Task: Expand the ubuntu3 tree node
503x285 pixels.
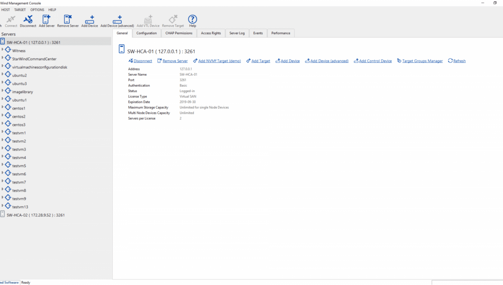Action: (3, 83)
